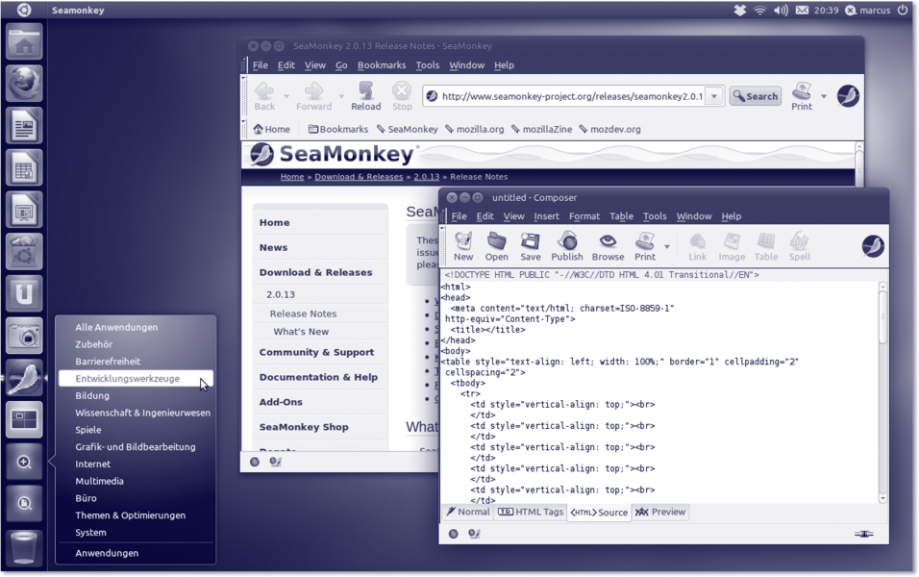Click the Save icon in Composer toolbar

530,245
